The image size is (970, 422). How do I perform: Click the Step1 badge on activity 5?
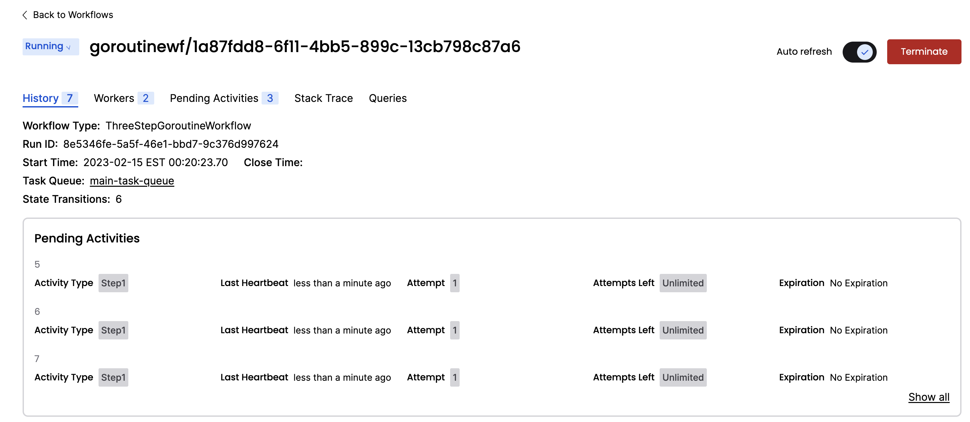[113, 283]
